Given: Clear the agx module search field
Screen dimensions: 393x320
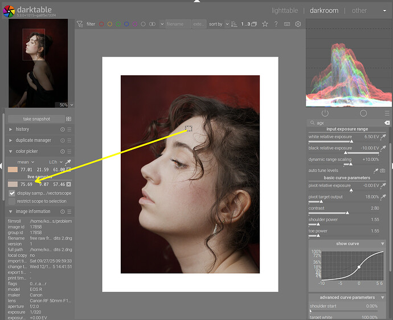Looking at the screenshot, I should point(387,123).
